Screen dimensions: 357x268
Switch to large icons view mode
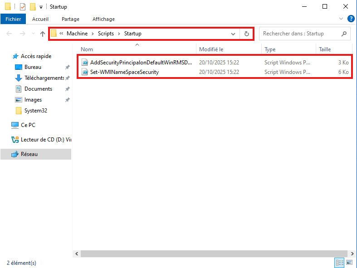click(x=349, y=263)
